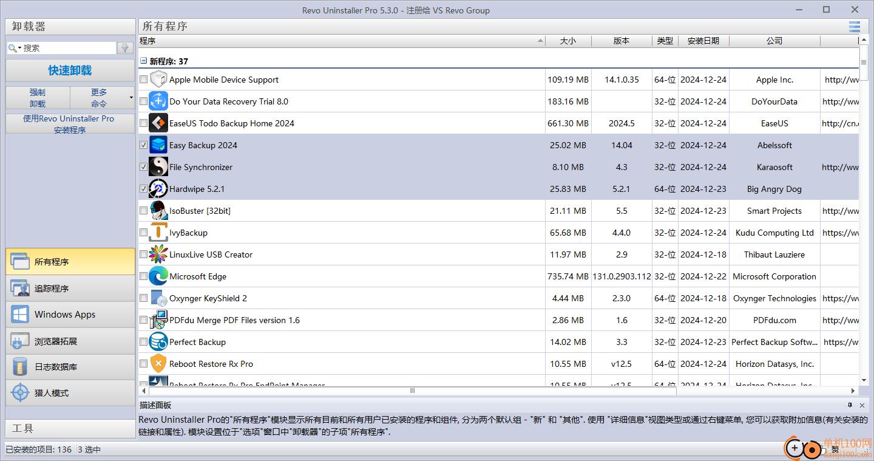This screenshot has width=874, height=461.
Task: Sort by the 程序 column header
Action: 342,41
